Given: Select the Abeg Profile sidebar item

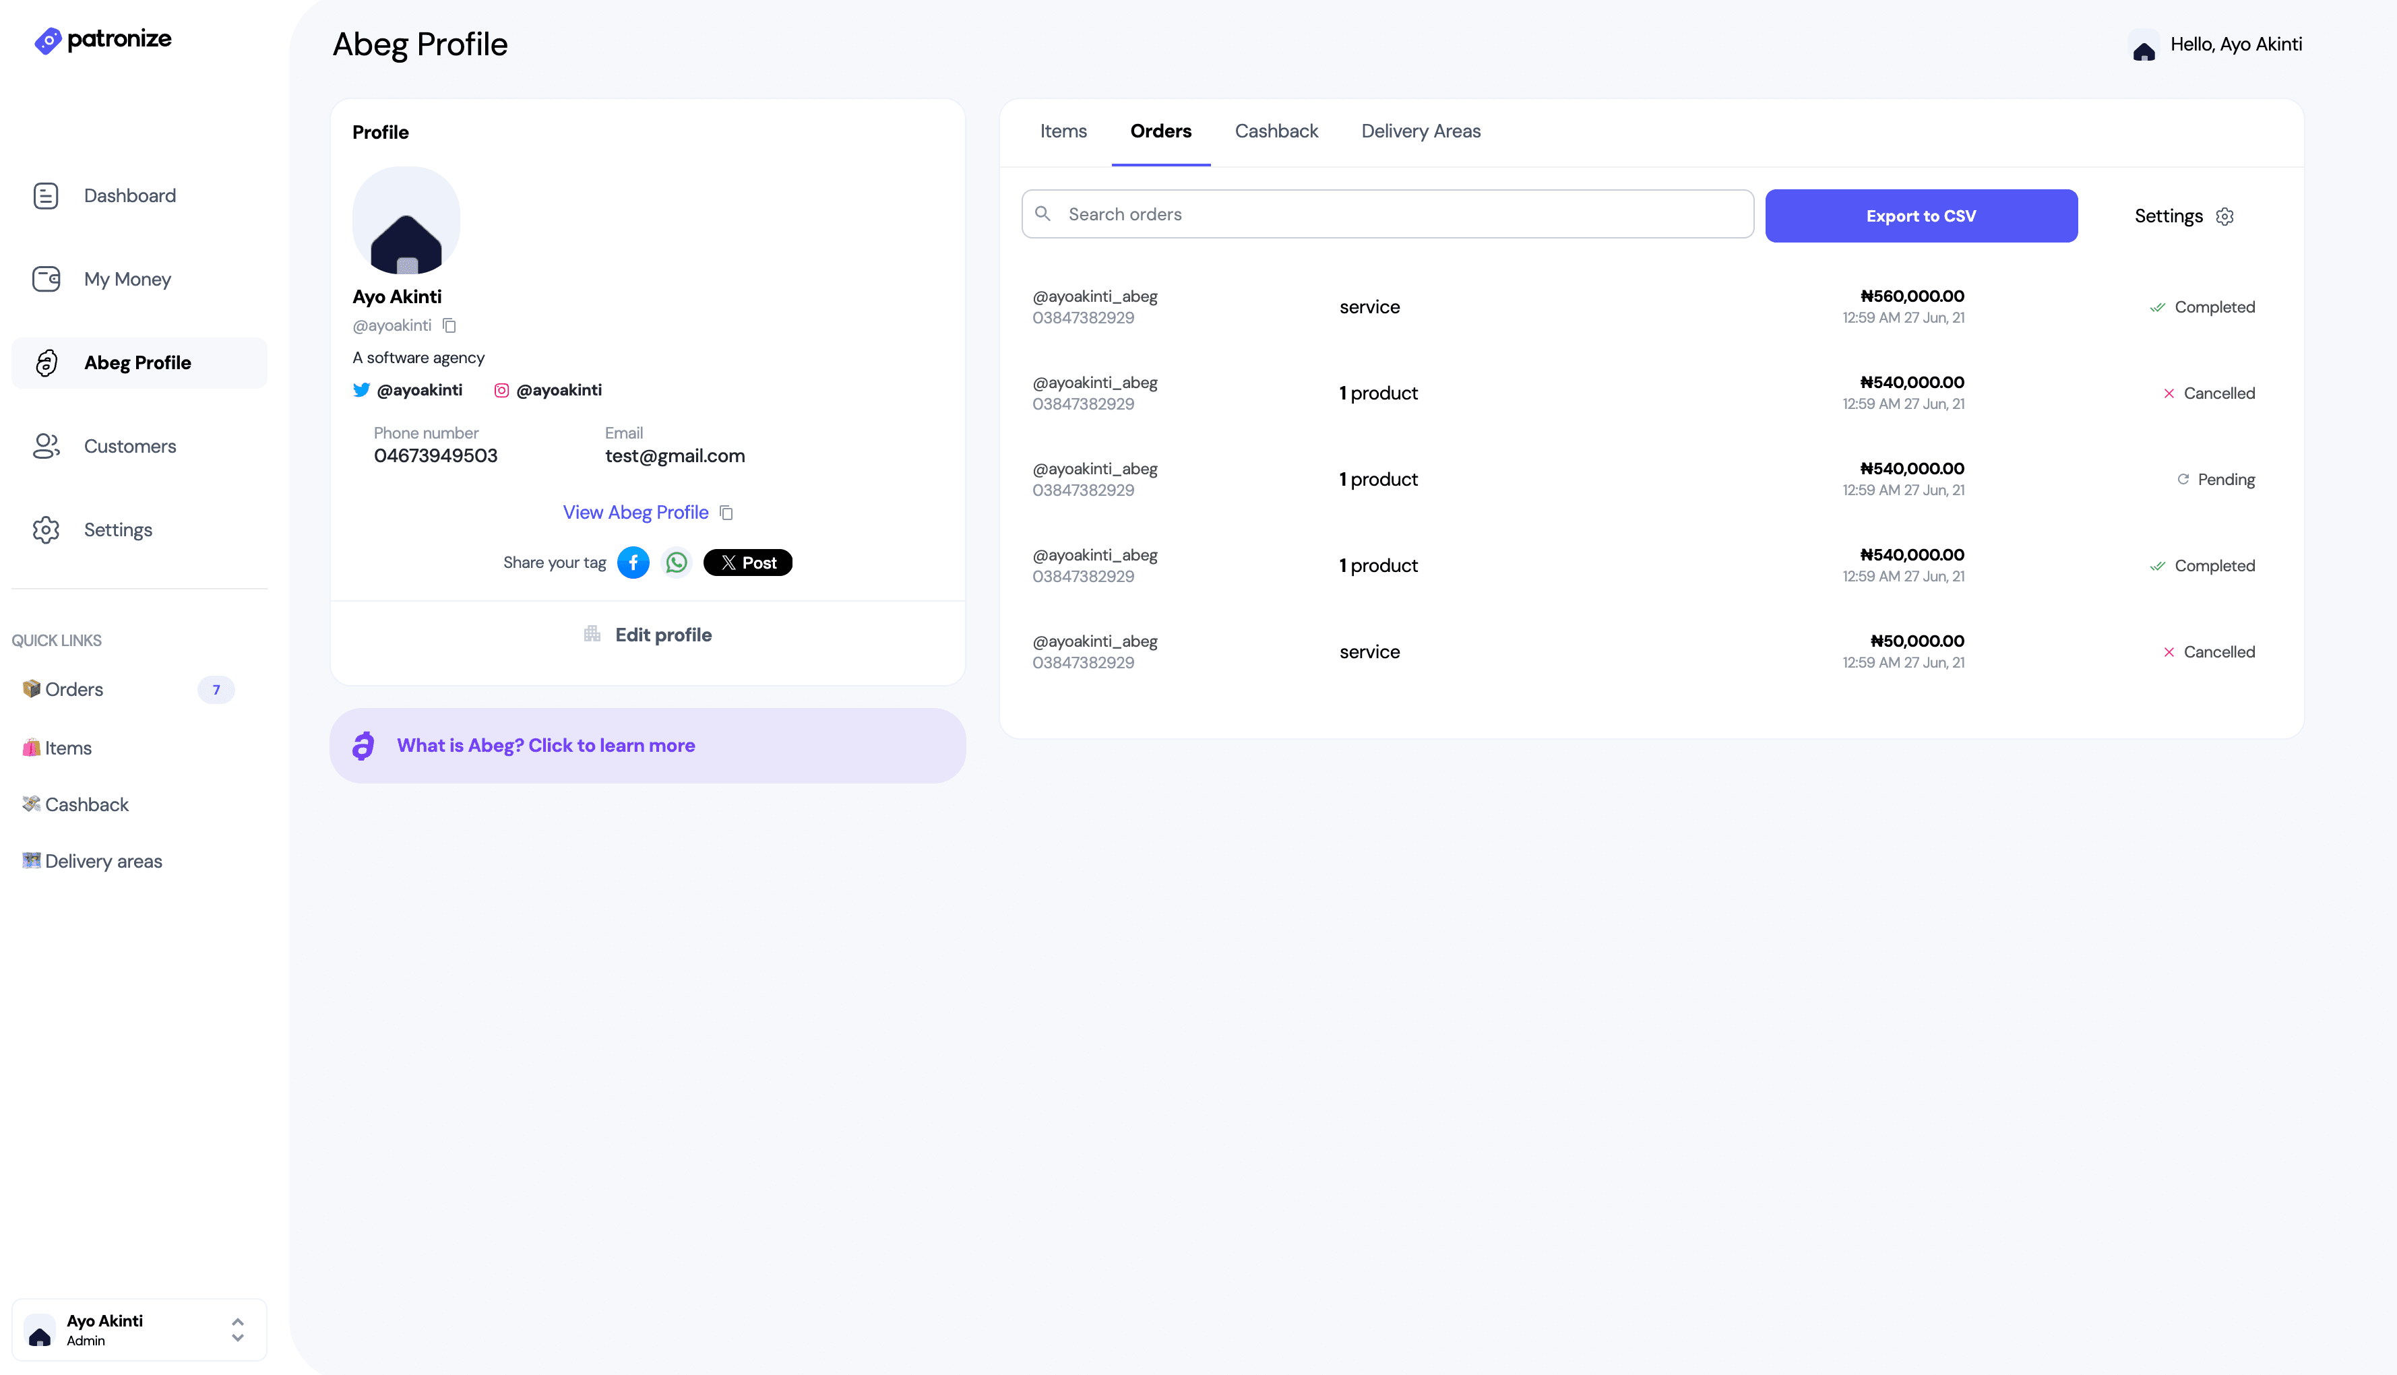Looking at the screenshot, I should pyautogui.click(x=139, y=362).
